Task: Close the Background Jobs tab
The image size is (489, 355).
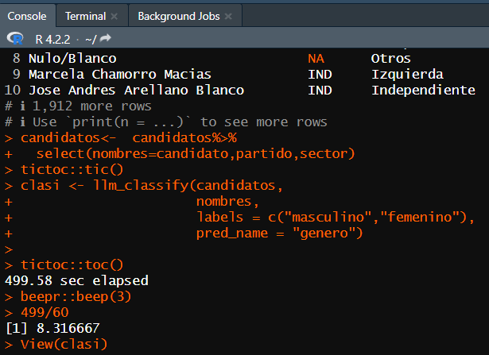Action: (228, 16)
